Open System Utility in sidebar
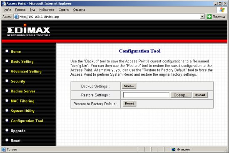The width and height of the screenshot is (229, 153). click(x=22, y=111)
